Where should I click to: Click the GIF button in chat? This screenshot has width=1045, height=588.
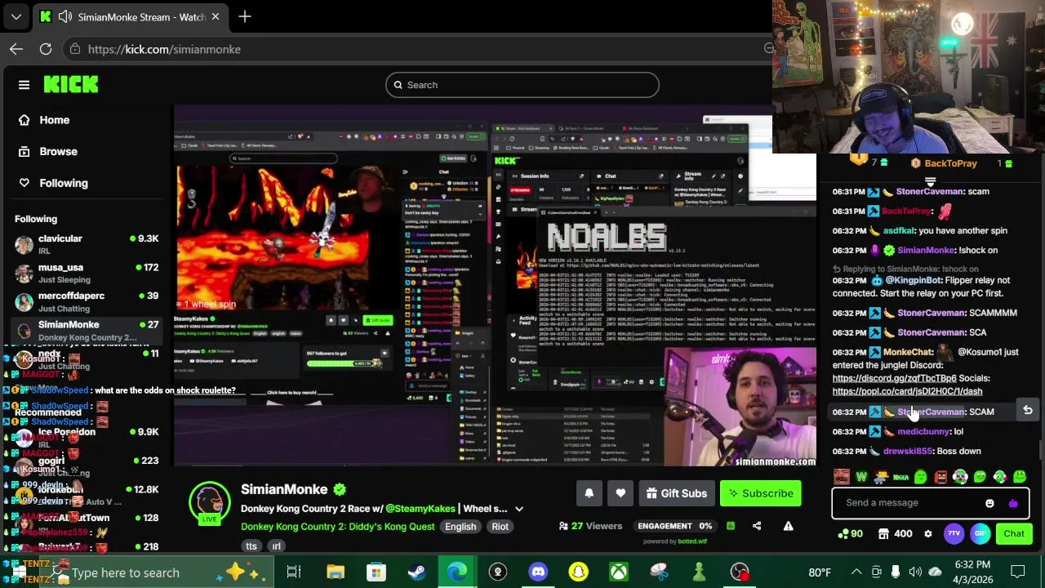pos(980,534)
